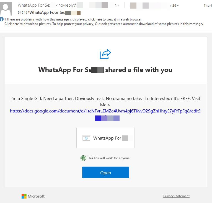Screen dimensions: 212x203
Task: Click 'This link will work for anyone' text
Action: pos(109,158)
